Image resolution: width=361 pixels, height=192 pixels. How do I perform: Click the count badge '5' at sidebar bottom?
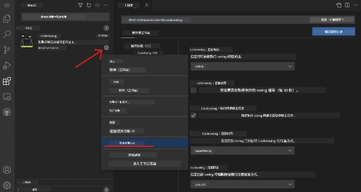coord(106,190)
